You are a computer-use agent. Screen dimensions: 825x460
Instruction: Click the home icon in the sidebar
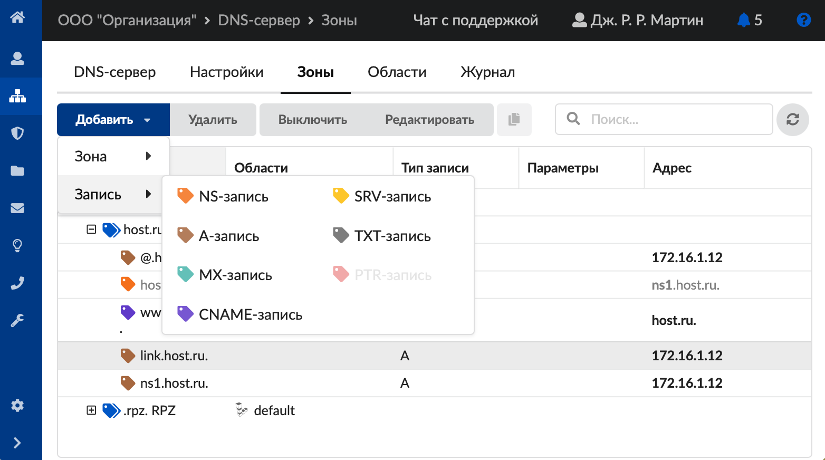(17, 17)
